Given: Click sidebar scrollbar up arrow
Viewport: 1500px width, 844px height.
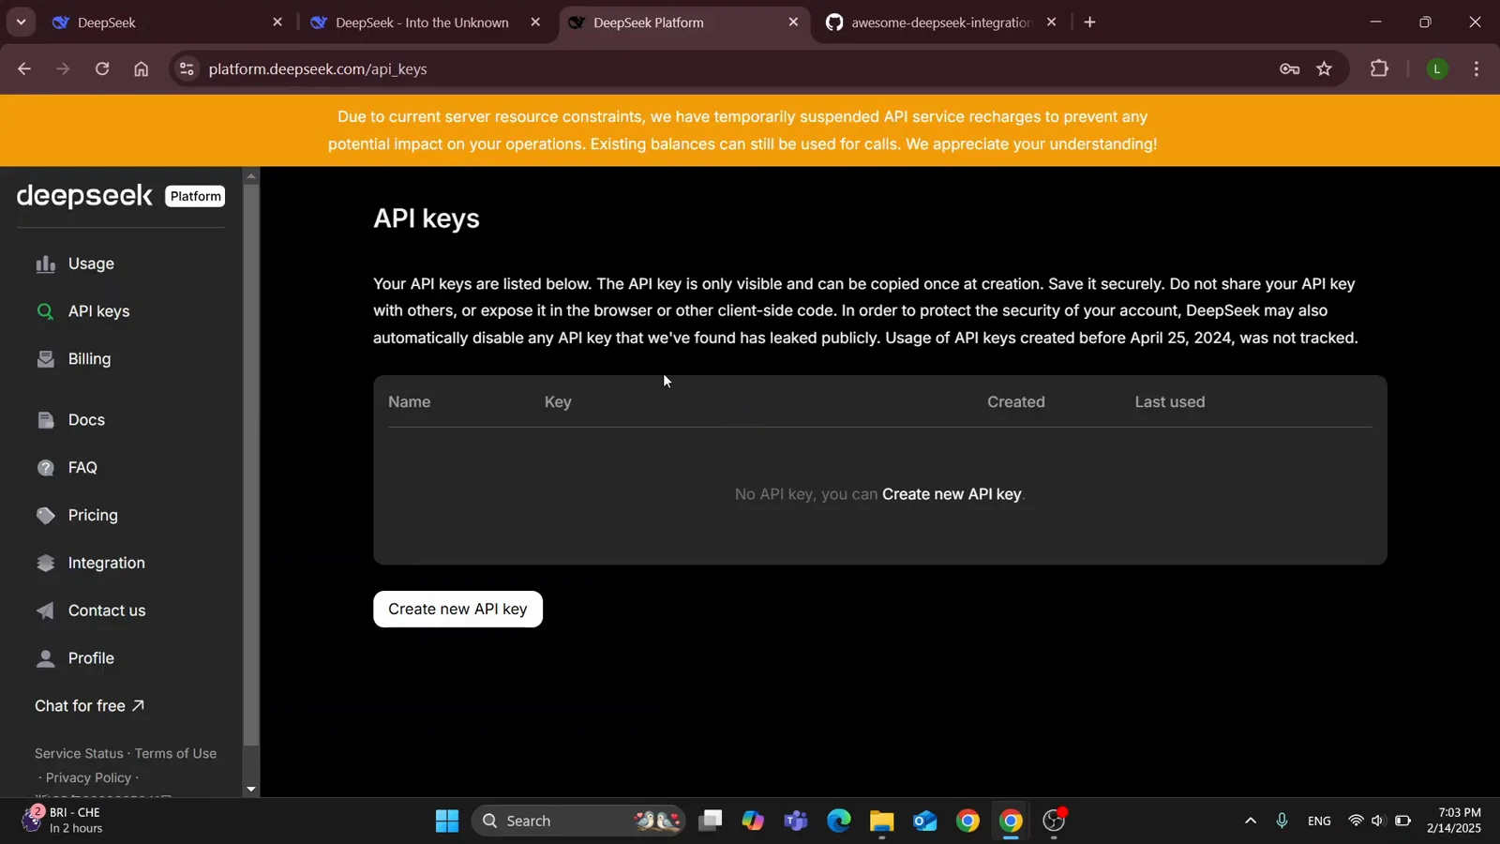Looking at the screenshot, I should [x=250, y=175].
